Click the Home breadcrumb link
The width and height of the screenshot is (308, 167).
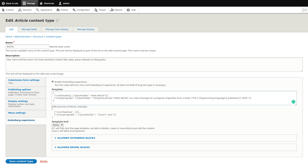pyautogui.click(x=9, y=36)
